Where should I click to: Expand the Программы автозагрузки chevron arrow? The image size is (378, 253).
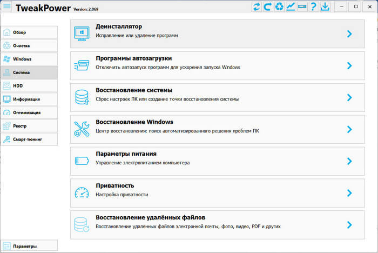349,65
